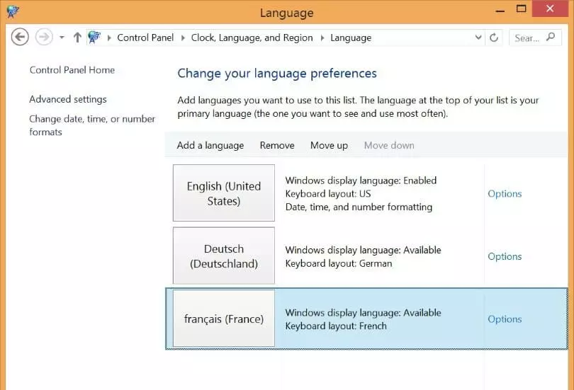Screen dimensions: 574x390
Task: Open Options for English (United States)
Action: [x=505, y=194]
